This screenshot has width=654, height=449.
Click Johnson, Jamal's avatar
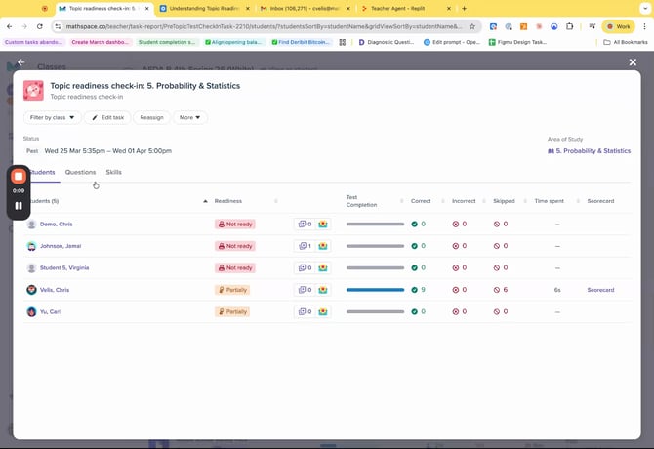pyautogui.click(x=31, y=246)
